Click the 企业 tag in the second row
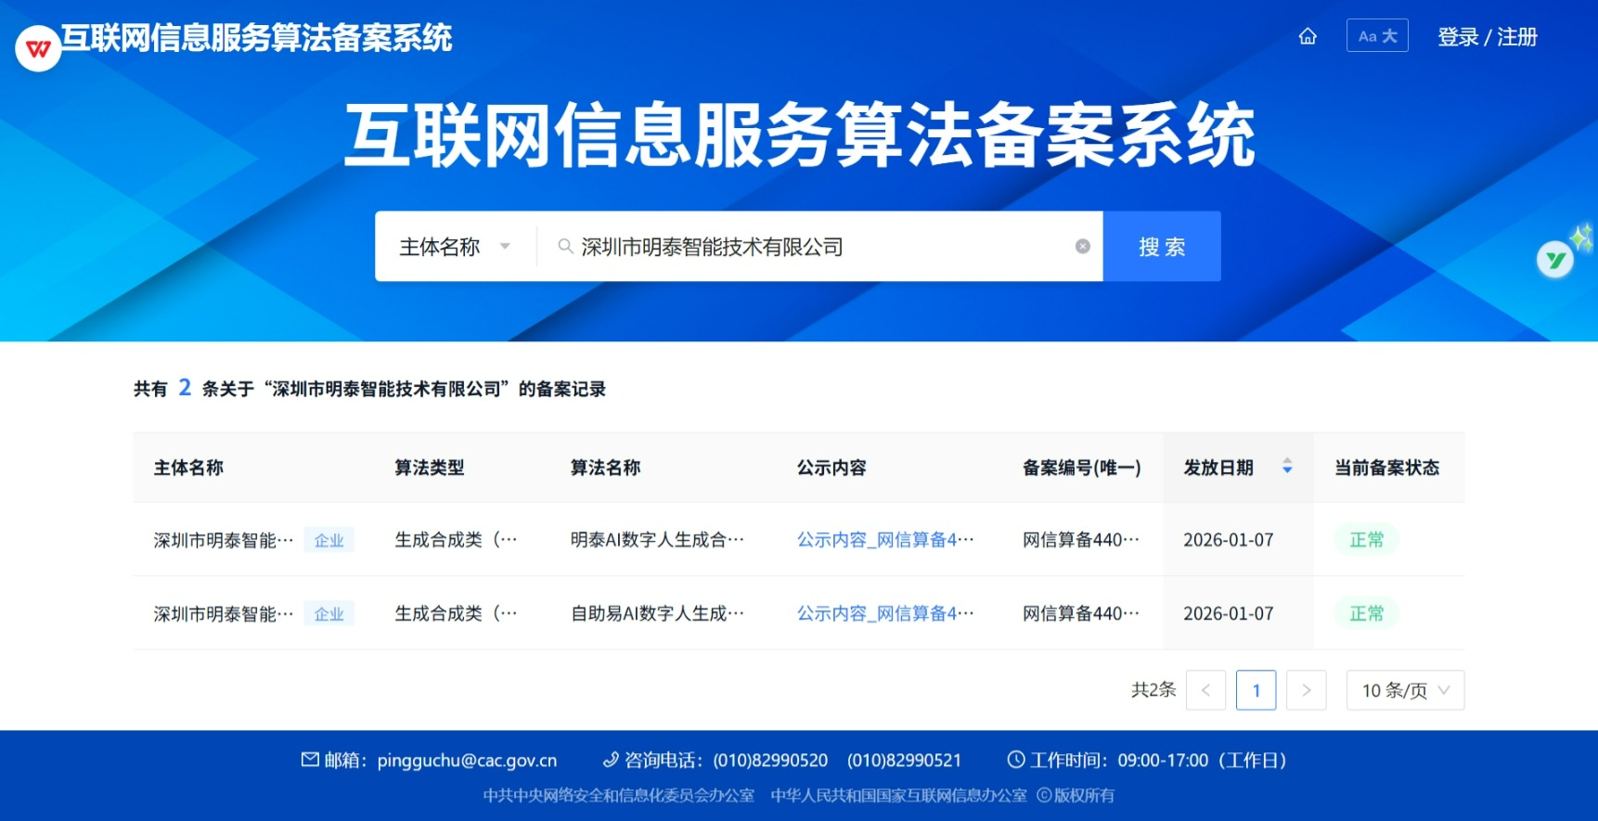 (329, 614)
